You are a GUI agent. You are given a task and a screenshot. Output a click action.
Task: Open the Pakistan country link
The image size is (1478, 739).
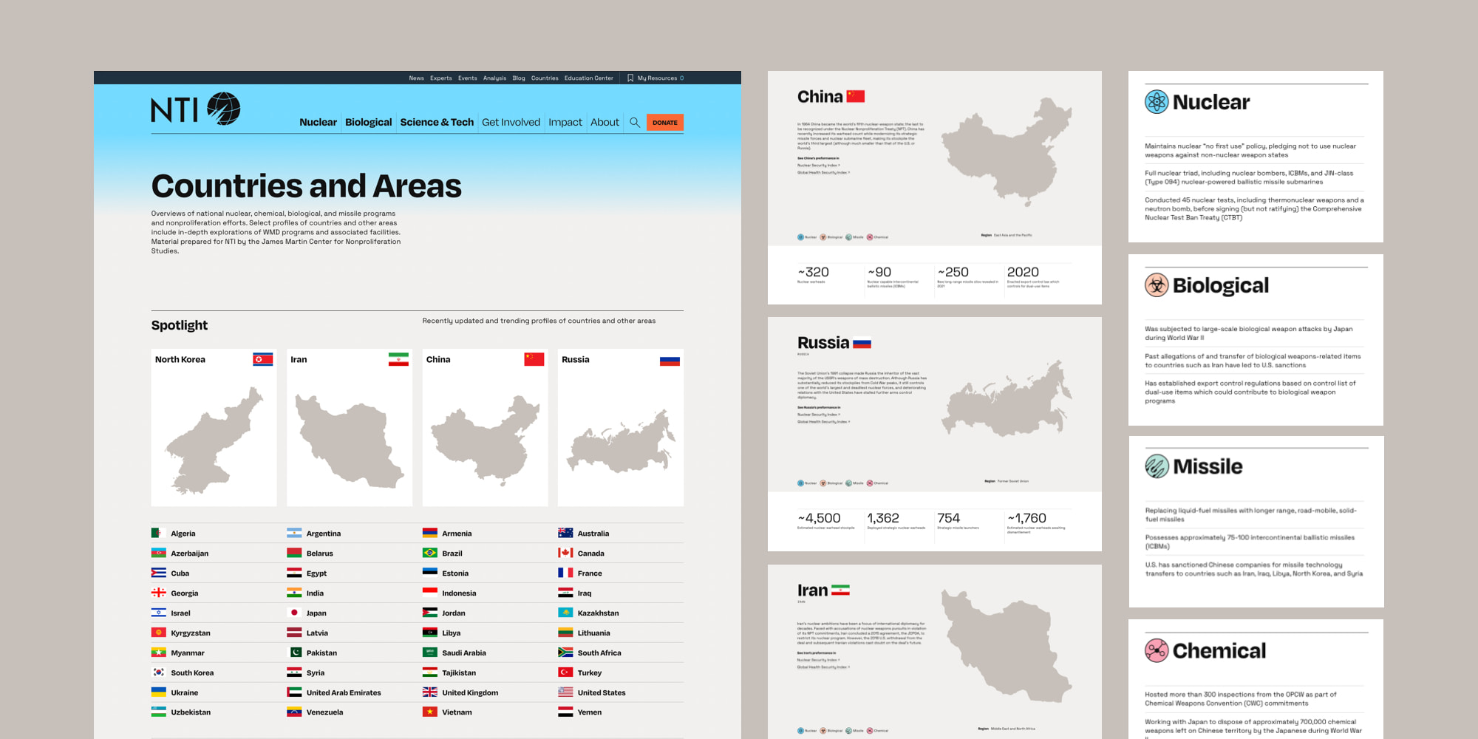[321, 653]
